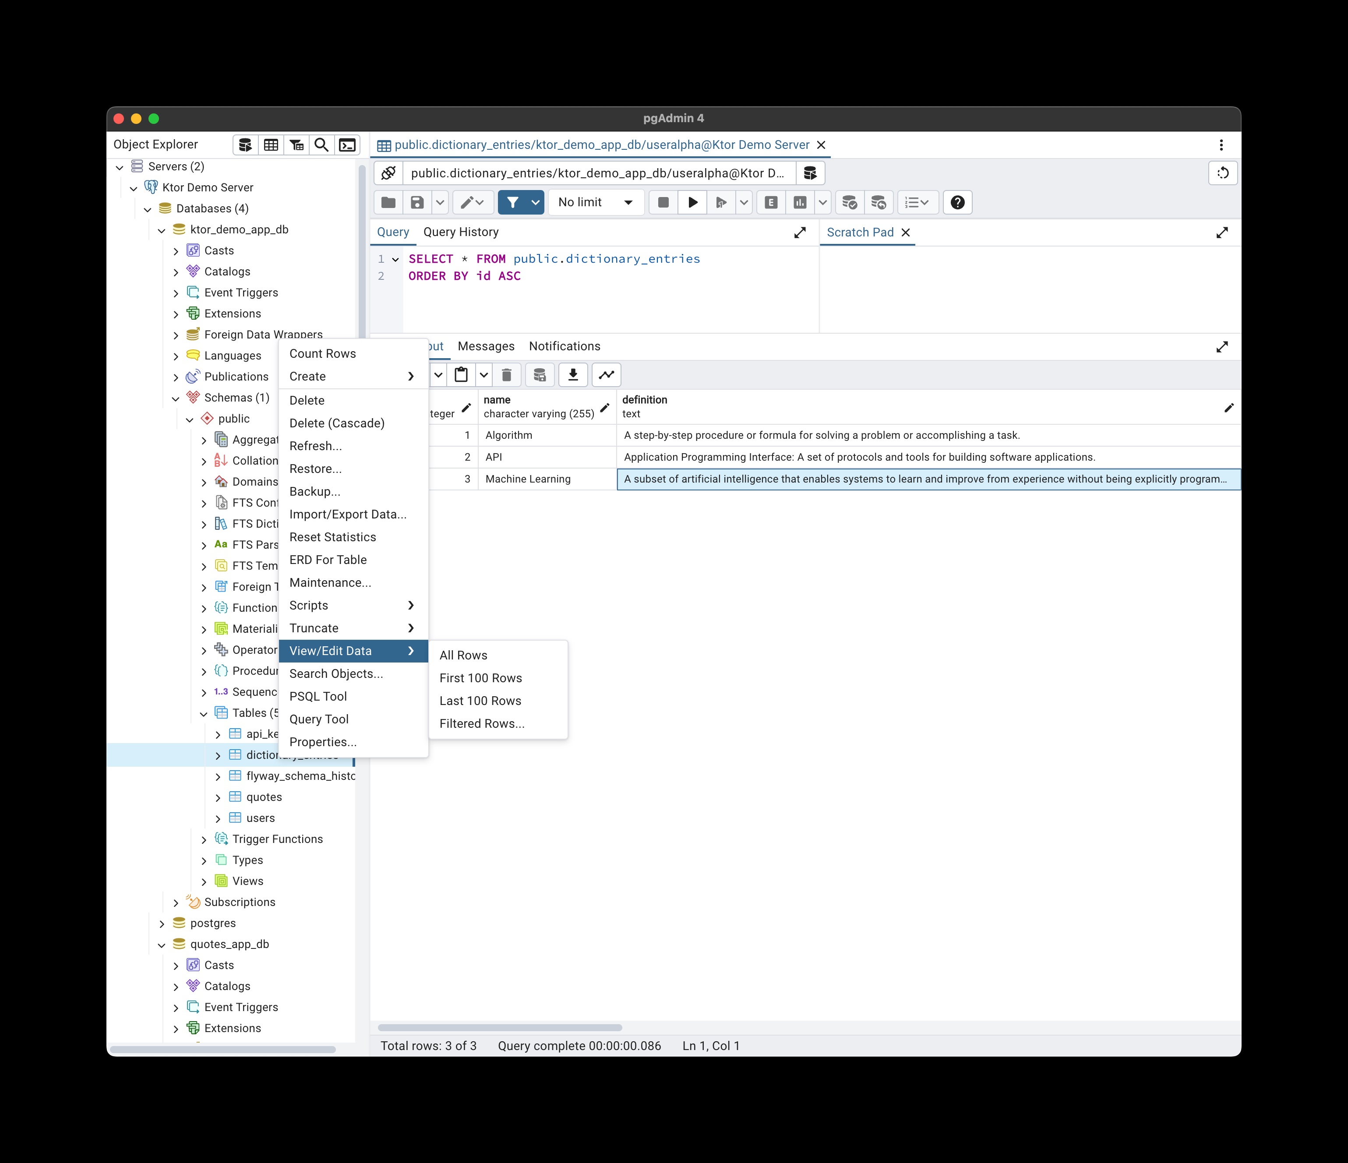The height and width of the screenshot is (1163, 1348).
Task: Click the Stop query square button
Action: click(x=663, y=202)
